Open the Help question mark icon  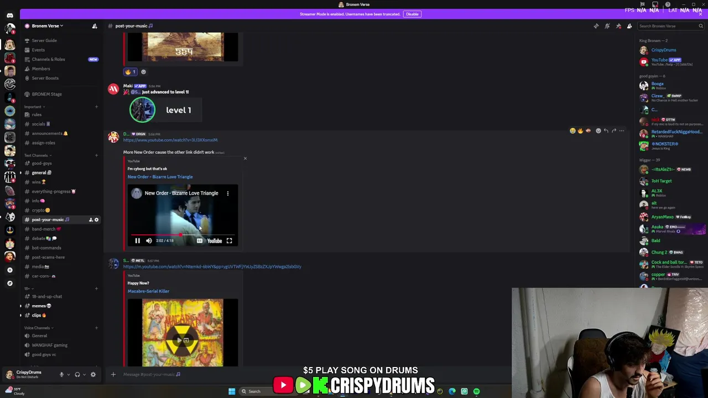point(668,4)
